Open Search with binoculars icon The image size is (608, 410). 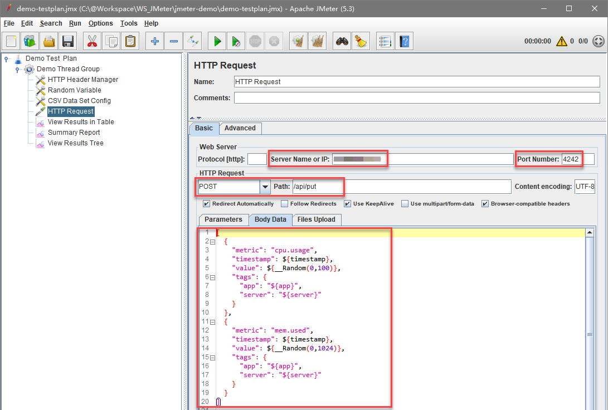coord(342,41)
